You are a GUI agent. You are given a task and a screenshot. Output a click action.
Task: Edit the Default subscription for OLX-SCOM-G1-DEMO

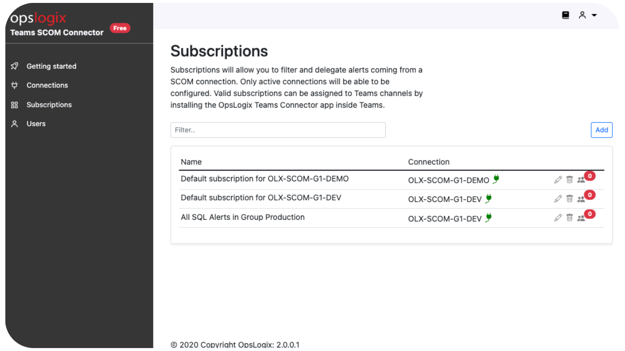(x=558, y=179)
